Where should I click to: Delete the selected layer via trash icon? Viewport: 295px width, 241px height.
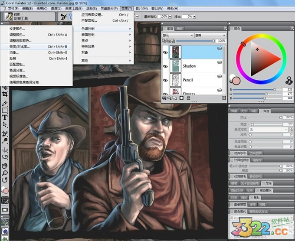click(x=224, y=98)
